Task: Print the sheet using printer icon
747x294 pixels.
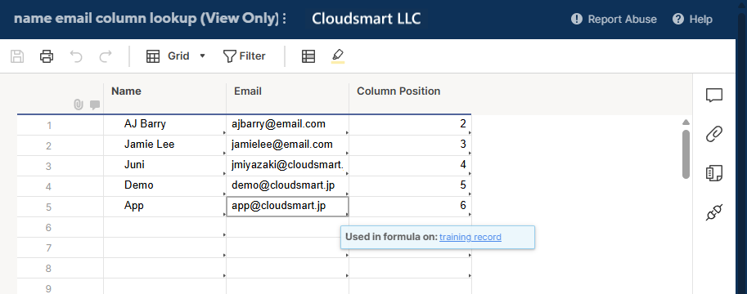Action: pyautogui.click(x=46, y=56)
